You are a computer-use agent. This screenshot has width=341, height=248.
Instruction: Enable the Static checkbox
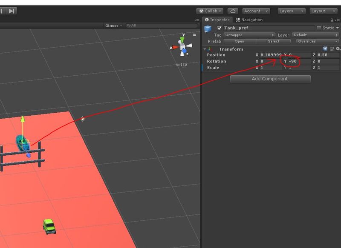tap(319, 28)
